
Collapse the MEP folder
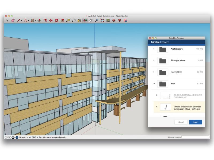click(154, 84)
